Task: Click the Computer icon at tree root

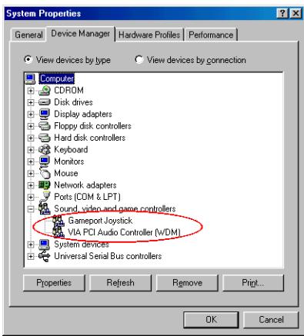Action: (30, 78)
